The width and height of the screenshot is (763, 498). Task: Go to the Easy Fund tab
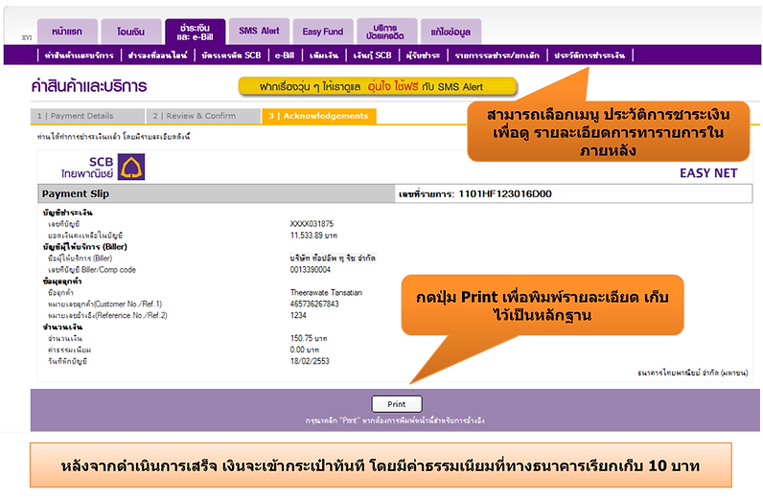(323, 32)
